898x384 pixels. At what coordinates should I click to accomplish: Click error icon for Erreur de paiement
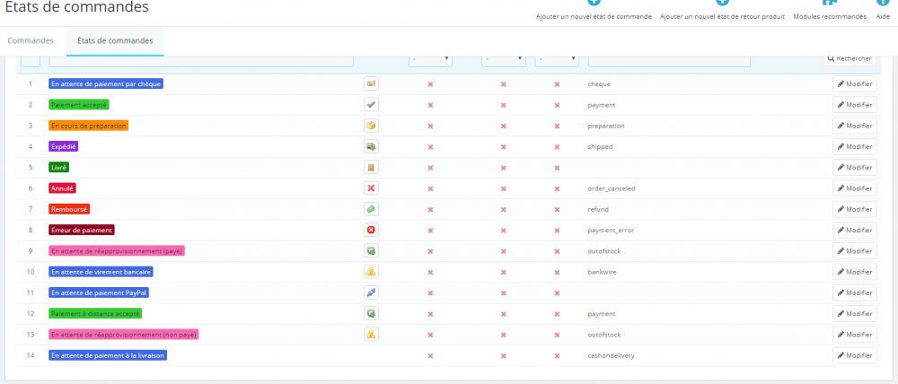pyautogui.click(x=371, y=230)
